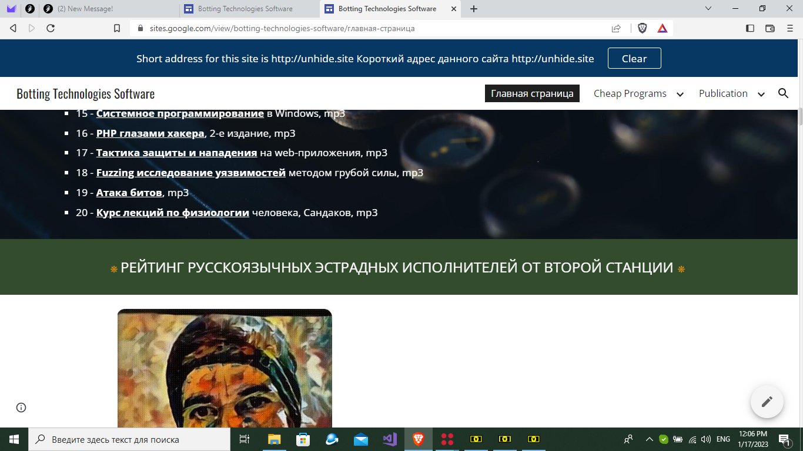Switch to the inactive Botting Technologies Software tab
Image resolution: width=803 pixels, height=451 pixels.
point(250,9)
